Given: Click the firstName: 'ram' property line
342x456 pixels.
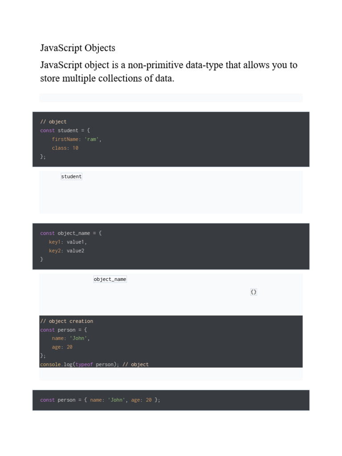Looking at the screenshot, I should pos(77,139).
